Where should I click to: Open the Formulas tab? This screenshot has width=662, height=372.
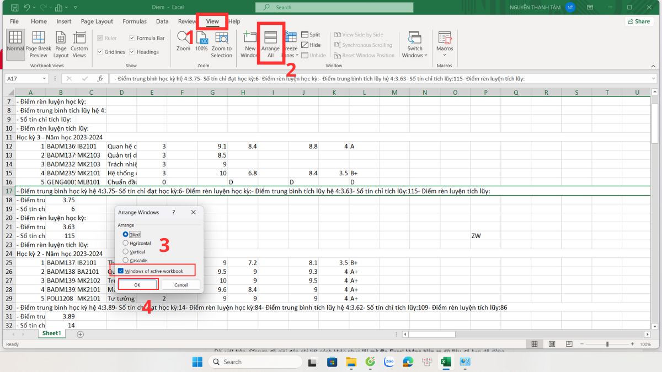135,21
